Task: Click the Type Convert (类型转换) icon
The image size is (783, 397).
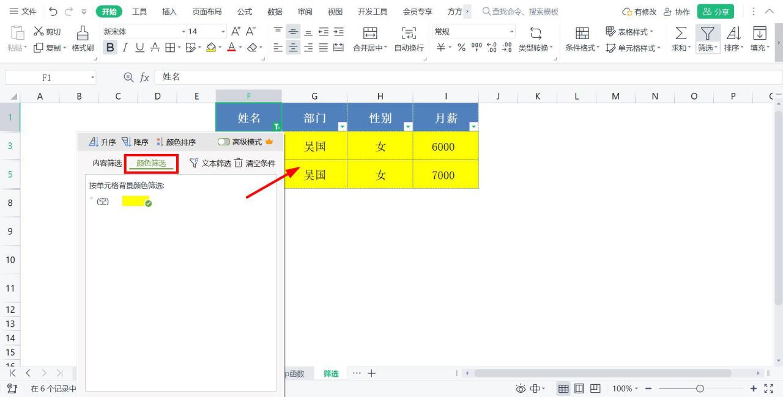Action: click(535, 34)
